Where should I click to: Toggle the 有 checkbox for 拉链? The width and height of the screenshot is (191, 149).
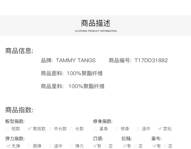coord(125,146)
